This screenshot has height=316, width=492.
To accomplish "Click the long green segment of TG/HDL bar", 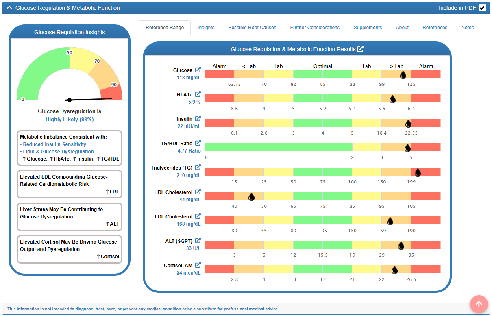I will [278, 147].
